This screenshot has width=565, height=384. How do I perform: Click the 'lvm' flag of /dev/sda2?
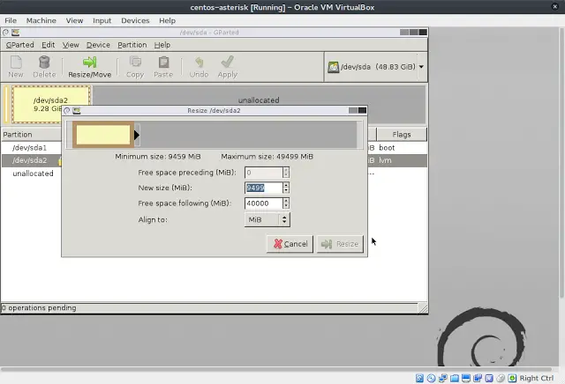point(385,160)
